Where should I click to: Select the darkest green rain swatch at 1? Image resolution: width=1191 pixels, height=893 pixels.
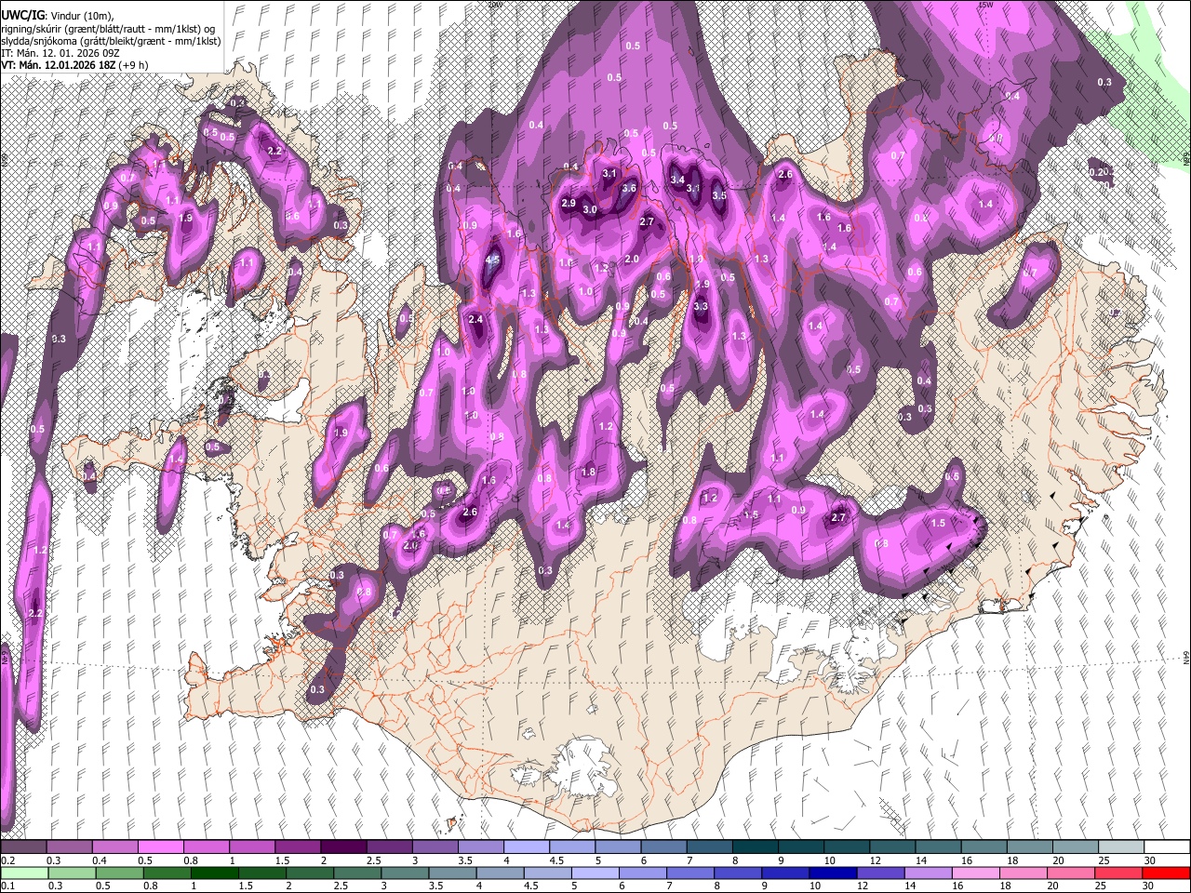click(215, 873)
